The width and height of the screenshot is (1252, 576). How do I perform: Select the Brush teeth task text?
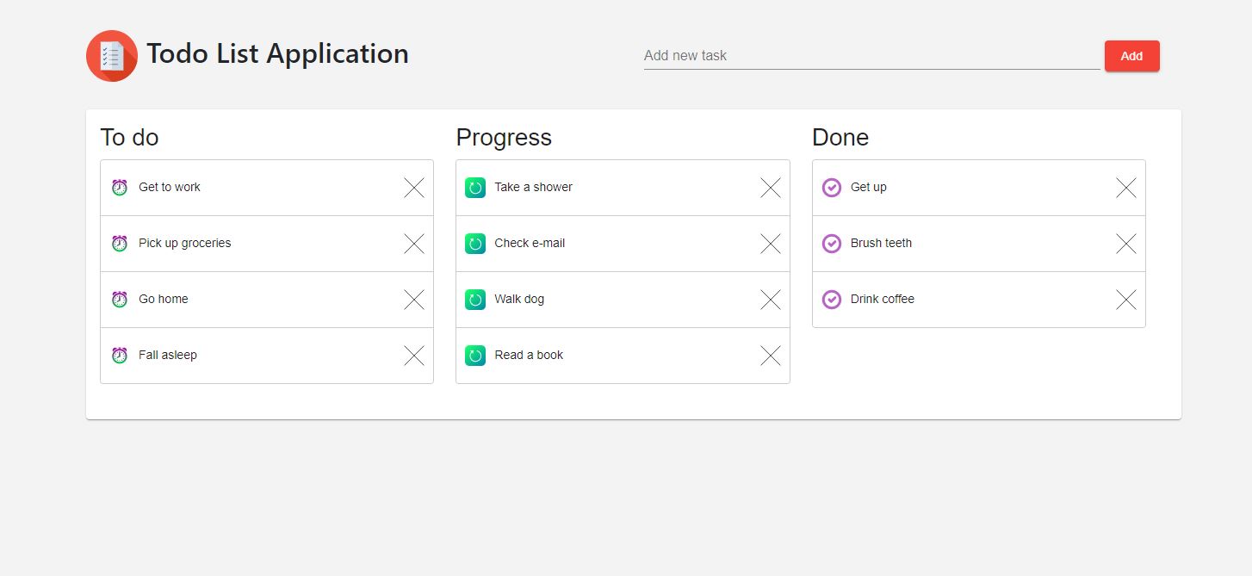click(x=882, y=243)
